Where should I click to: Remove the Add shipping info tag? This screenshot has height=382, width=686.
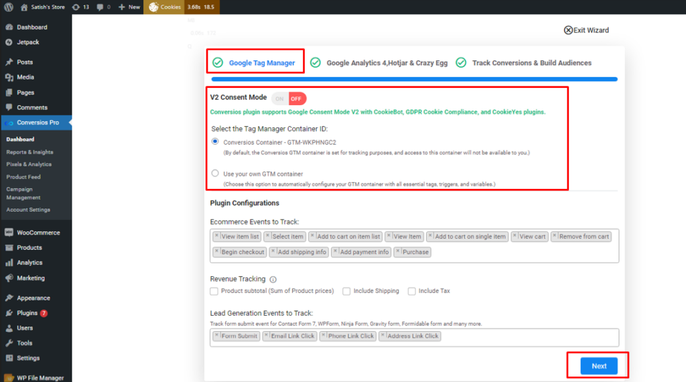(x=273, y=251)
